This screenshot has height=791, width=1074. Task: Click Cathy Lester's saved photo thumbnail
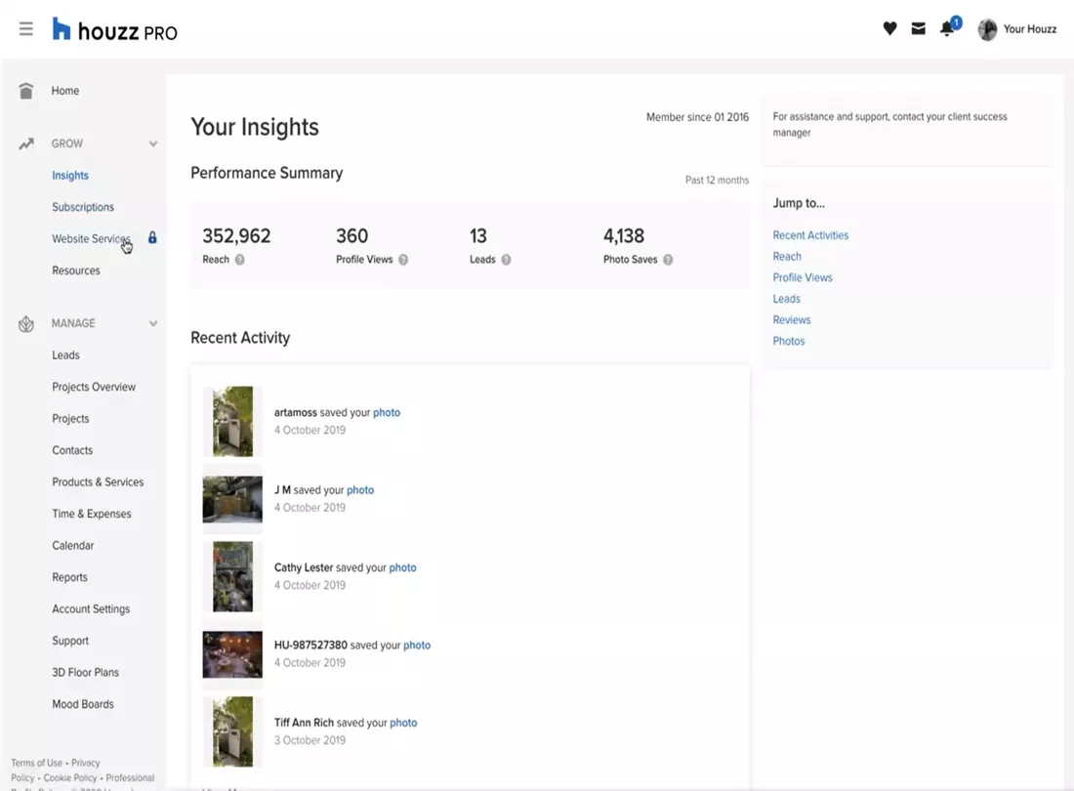[x=232, y=576]
